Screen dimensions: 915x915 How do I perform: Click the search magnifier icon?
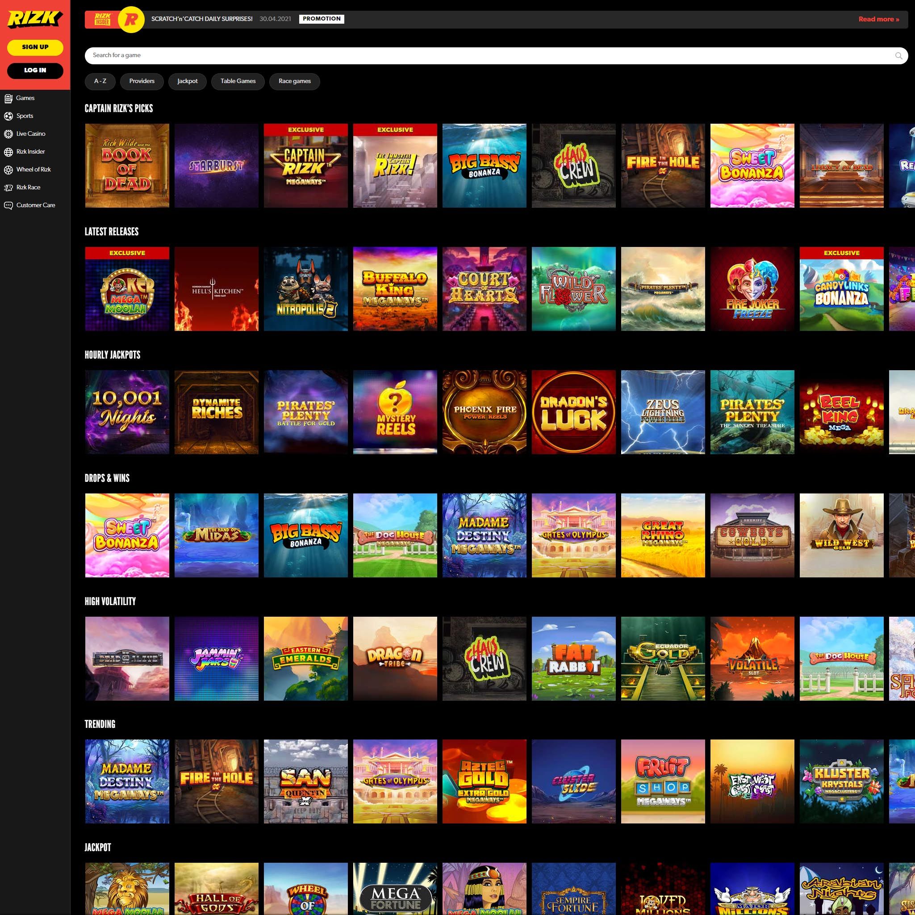(898, 56)
